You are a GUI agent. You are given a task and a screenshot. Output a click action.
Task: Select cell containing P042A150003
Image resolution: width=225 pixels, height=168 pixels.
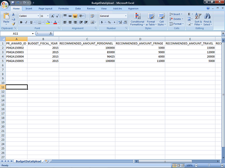[17, 52]
